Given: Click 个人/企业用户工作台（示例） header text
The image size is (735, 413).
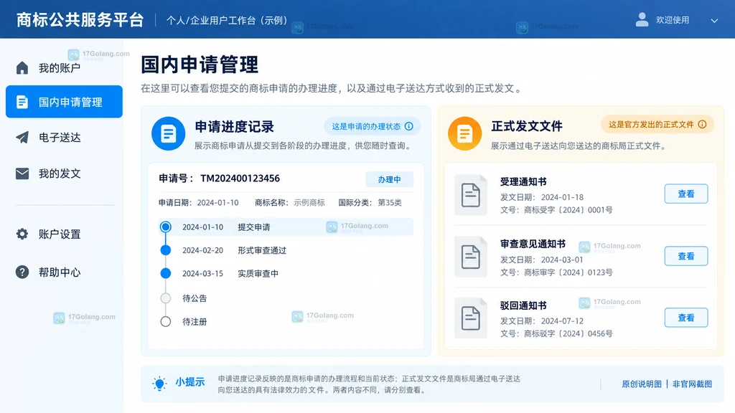Looking at the screenshot, I should coord(227,21).
